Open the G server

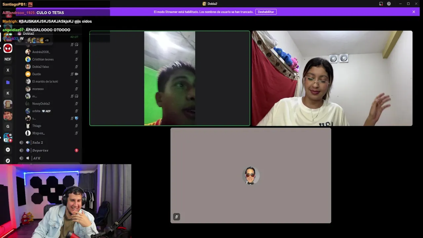point(8,126)
